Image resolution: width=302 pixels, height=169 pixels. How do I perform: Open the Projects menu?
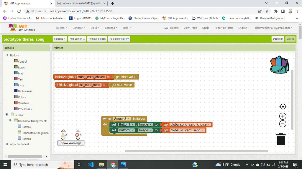[60, 28]
